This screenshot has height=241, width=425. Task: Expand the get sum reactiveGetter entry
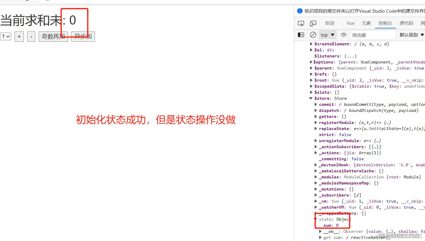point(320,237)
